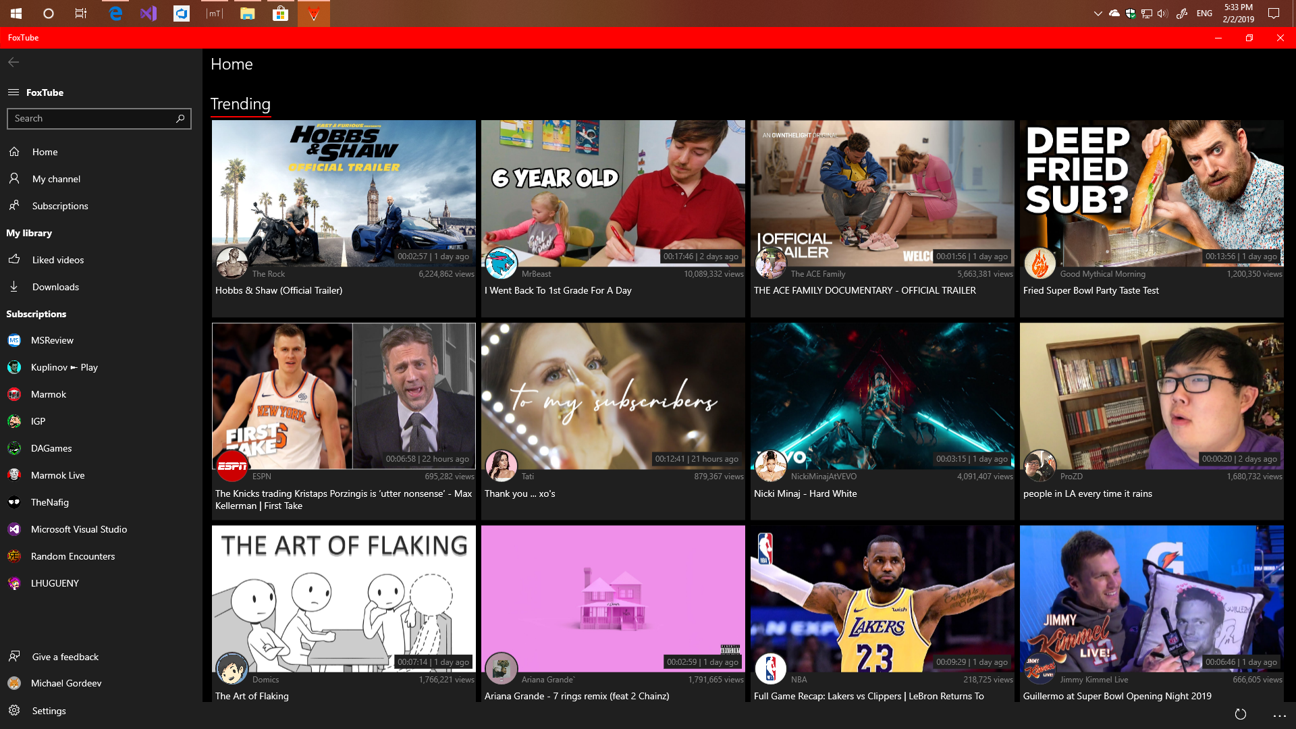
Task: Click Give a feedback
Action: click(65, 657)
